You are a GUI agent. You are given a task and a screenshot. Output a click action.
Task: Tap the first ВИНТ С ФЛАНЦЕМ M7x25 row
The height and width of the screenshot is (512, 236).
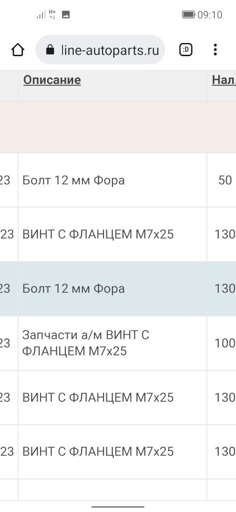point(118,235)
